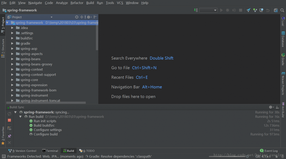
Task: Click the VCS Commit Changes icon
Action: pyautogui.click(x=255, y=10)
